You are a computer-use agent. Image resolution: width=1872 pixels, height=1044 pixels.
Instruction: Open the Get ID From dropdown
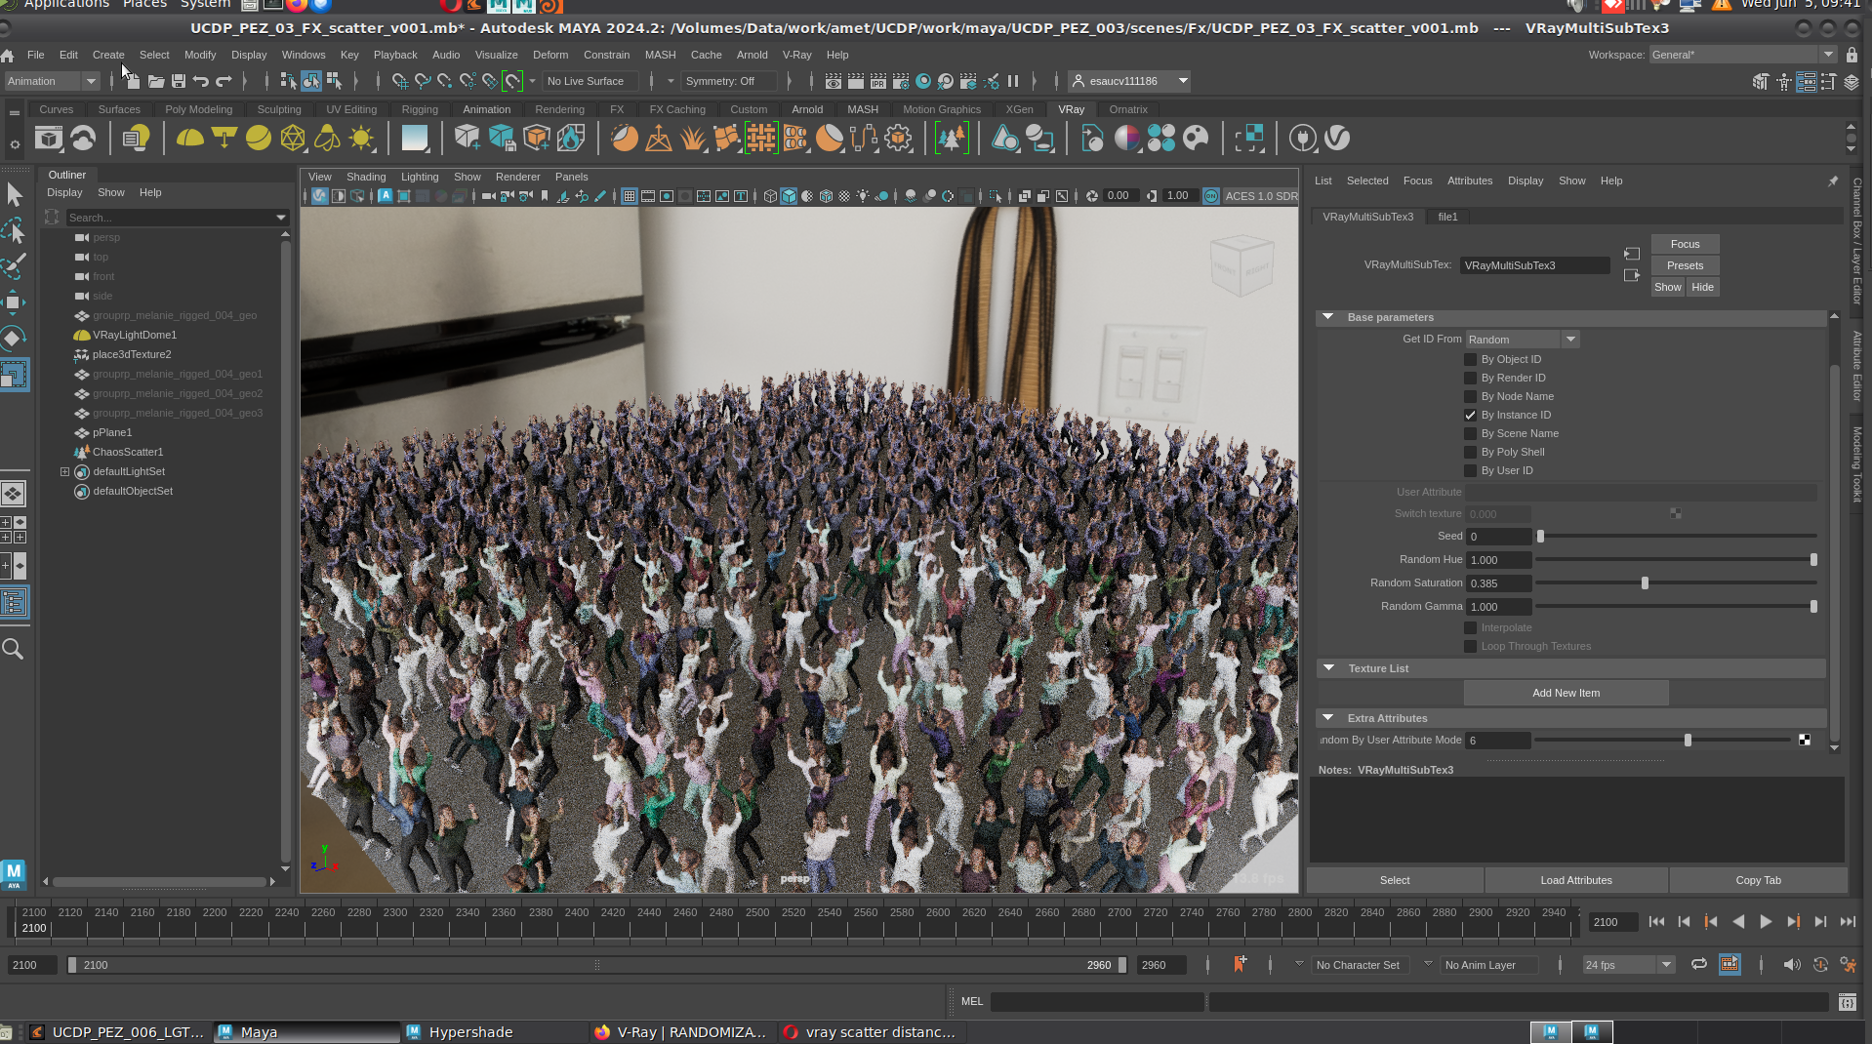coord(1522,340)
